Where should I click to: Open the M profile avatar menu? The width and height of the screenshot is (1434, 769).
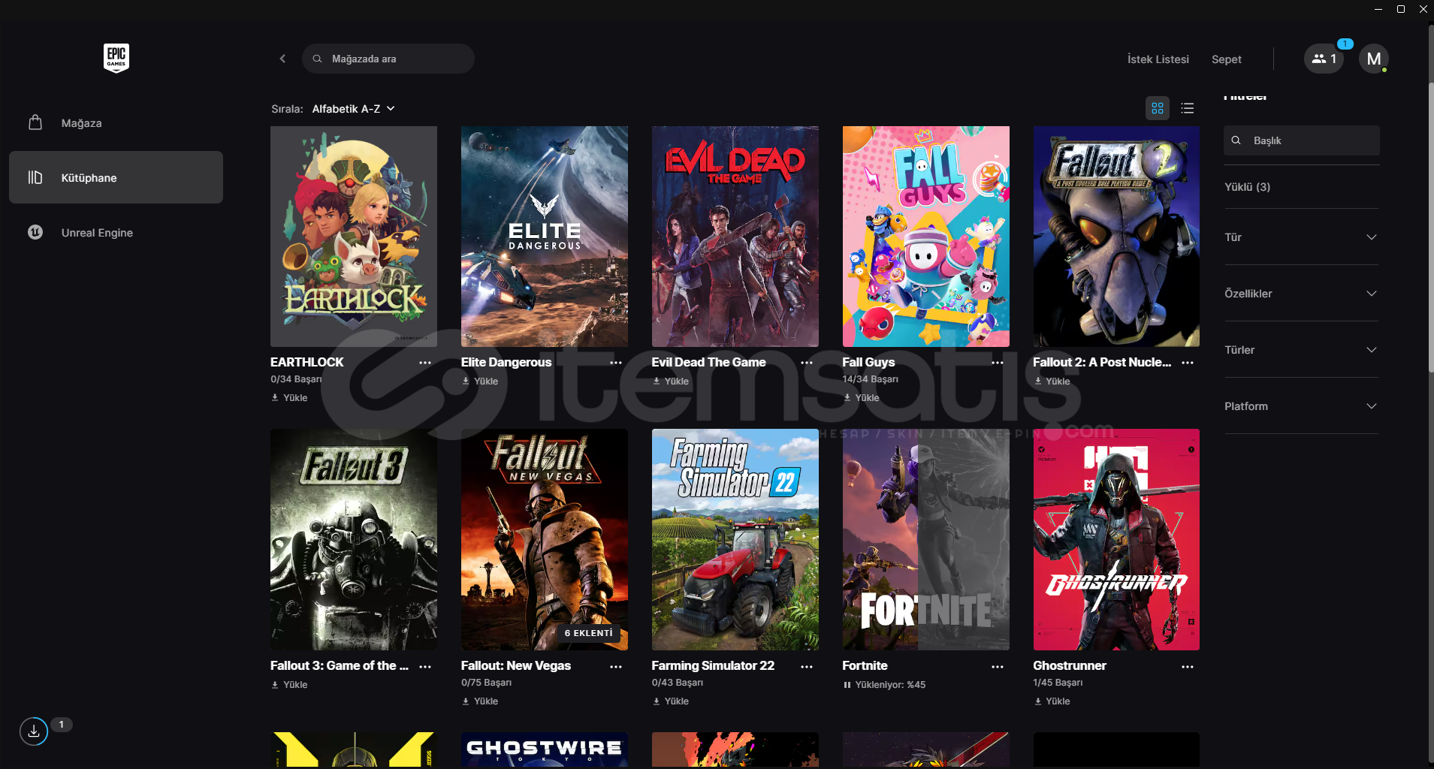pos(1373,59)
